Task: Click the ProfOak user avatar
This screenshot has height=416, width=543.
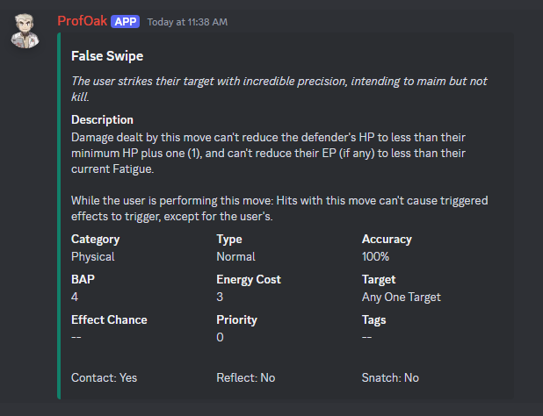Action: click(26, 30)
